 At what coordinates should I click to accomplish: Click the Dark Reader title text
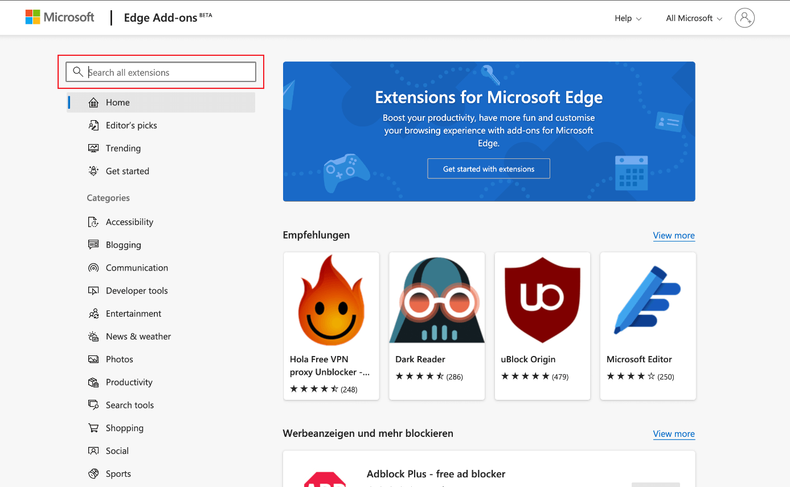(420, 359)
